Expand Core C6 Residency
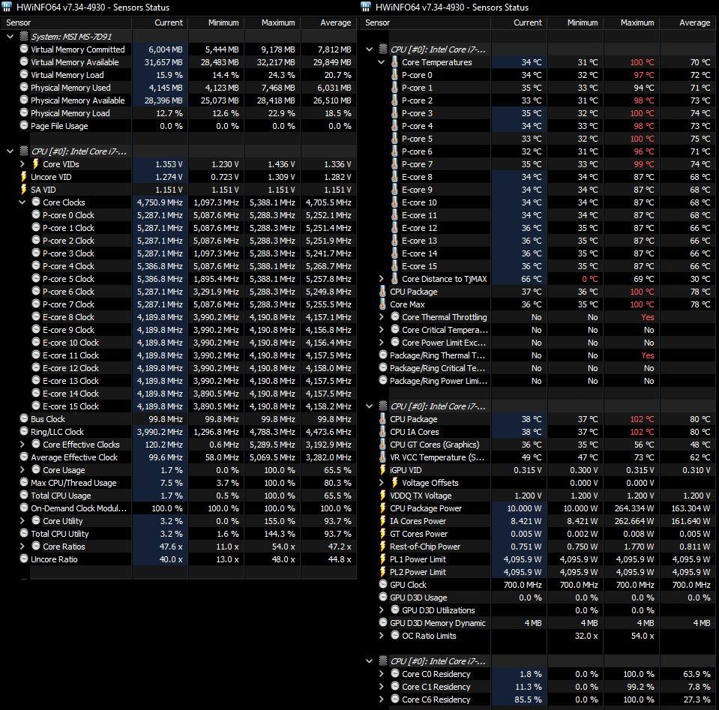 381,699
